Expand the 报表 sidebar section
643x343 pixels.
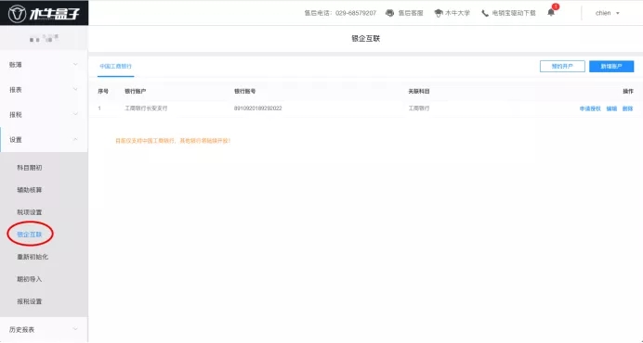44,90
